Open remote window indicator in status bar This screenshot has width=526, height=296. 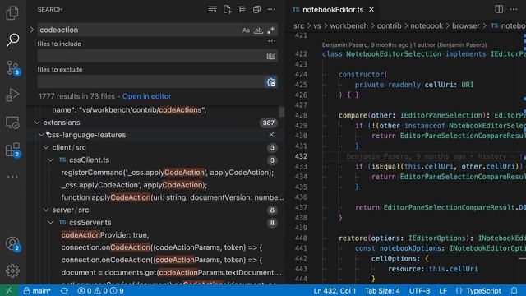pos(9,290)
